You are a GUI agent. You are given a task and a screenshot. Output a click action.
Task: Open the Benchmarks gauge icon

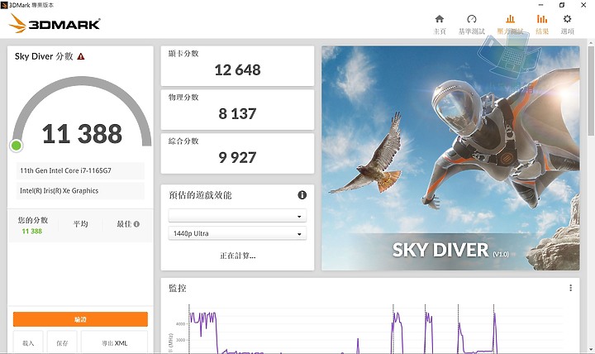pos(472,19)
